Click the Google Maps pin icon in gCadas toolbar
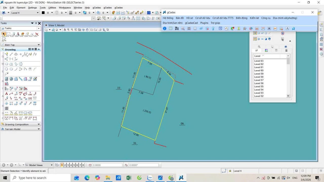 (x=232, y=28)
